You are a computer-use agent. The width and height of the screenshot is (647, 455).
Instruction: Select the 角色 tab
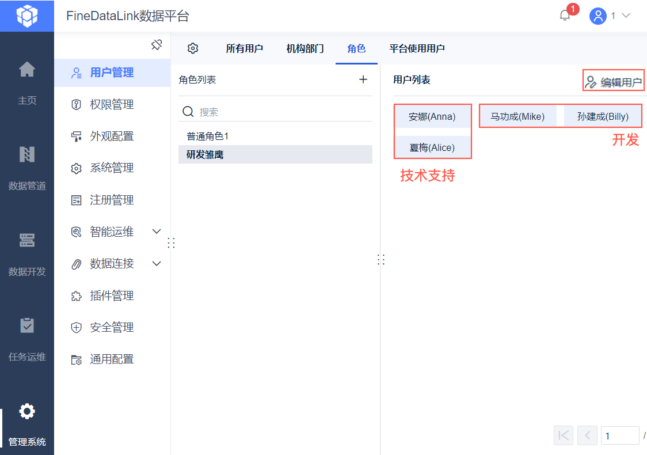pos(356,48)
